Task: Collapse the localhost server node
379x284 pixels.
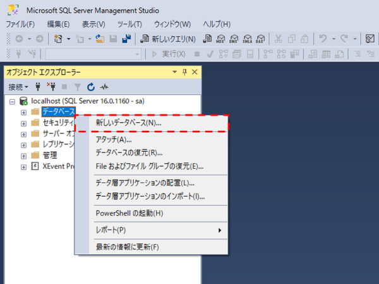Action: point(13,101)
